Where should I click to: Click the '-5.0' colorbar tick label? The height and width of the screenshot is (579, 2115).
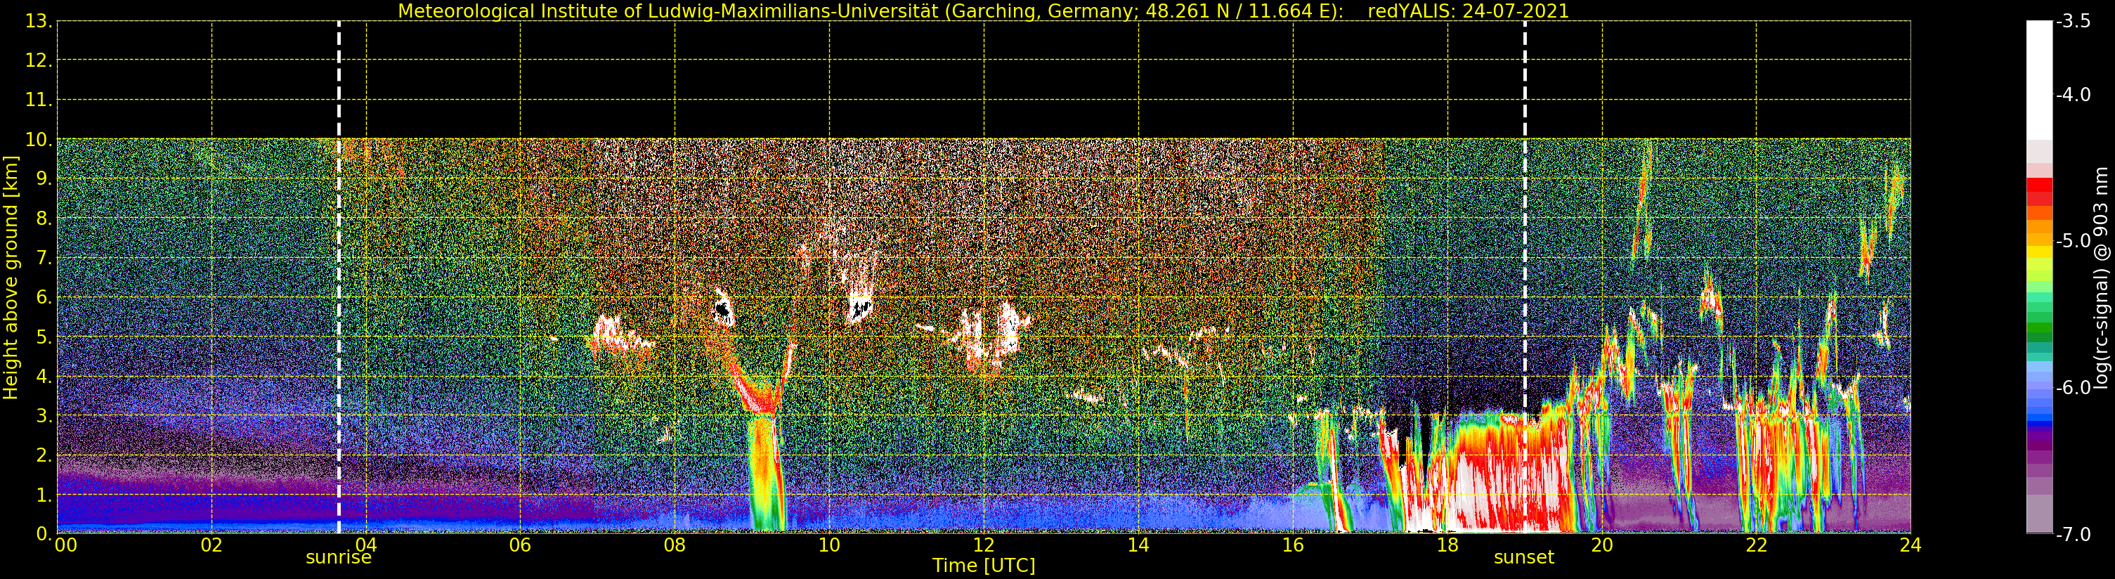(x=2073, y=242)
